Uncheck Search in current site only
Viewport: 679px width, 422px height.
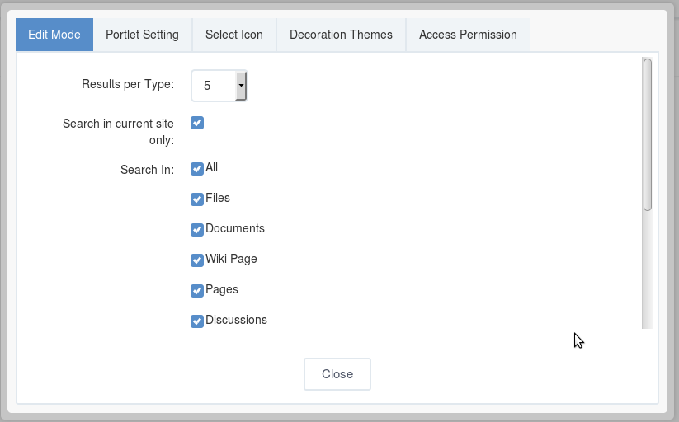pos(197,123)
